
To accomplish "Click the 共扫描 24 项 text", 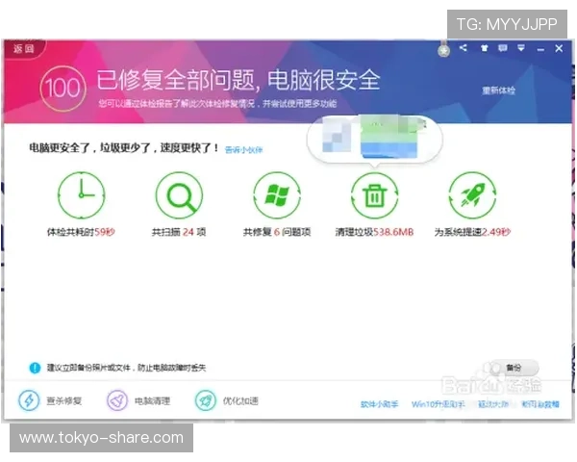I will click(x=179, y=232).
